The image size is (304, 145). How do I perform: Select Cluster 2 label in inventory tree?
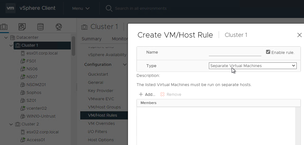(30, 124)
